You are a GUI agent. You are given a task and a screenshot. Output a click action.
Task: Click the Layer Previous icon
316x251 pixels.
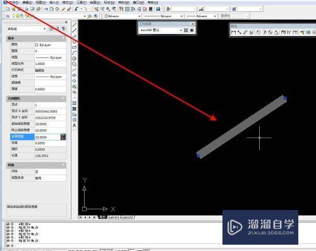click(96, 16)
